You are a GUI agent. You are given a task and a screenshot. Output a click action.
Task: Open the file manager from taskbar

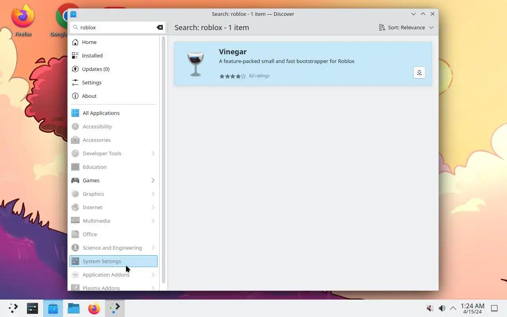click(74, 308)
